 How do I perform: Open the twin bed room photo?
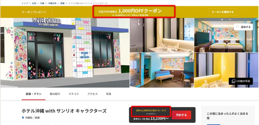226,35
